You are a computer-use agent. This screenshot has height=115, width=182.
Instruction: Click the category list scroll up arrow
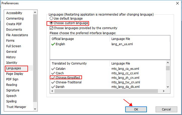point(35,12)
